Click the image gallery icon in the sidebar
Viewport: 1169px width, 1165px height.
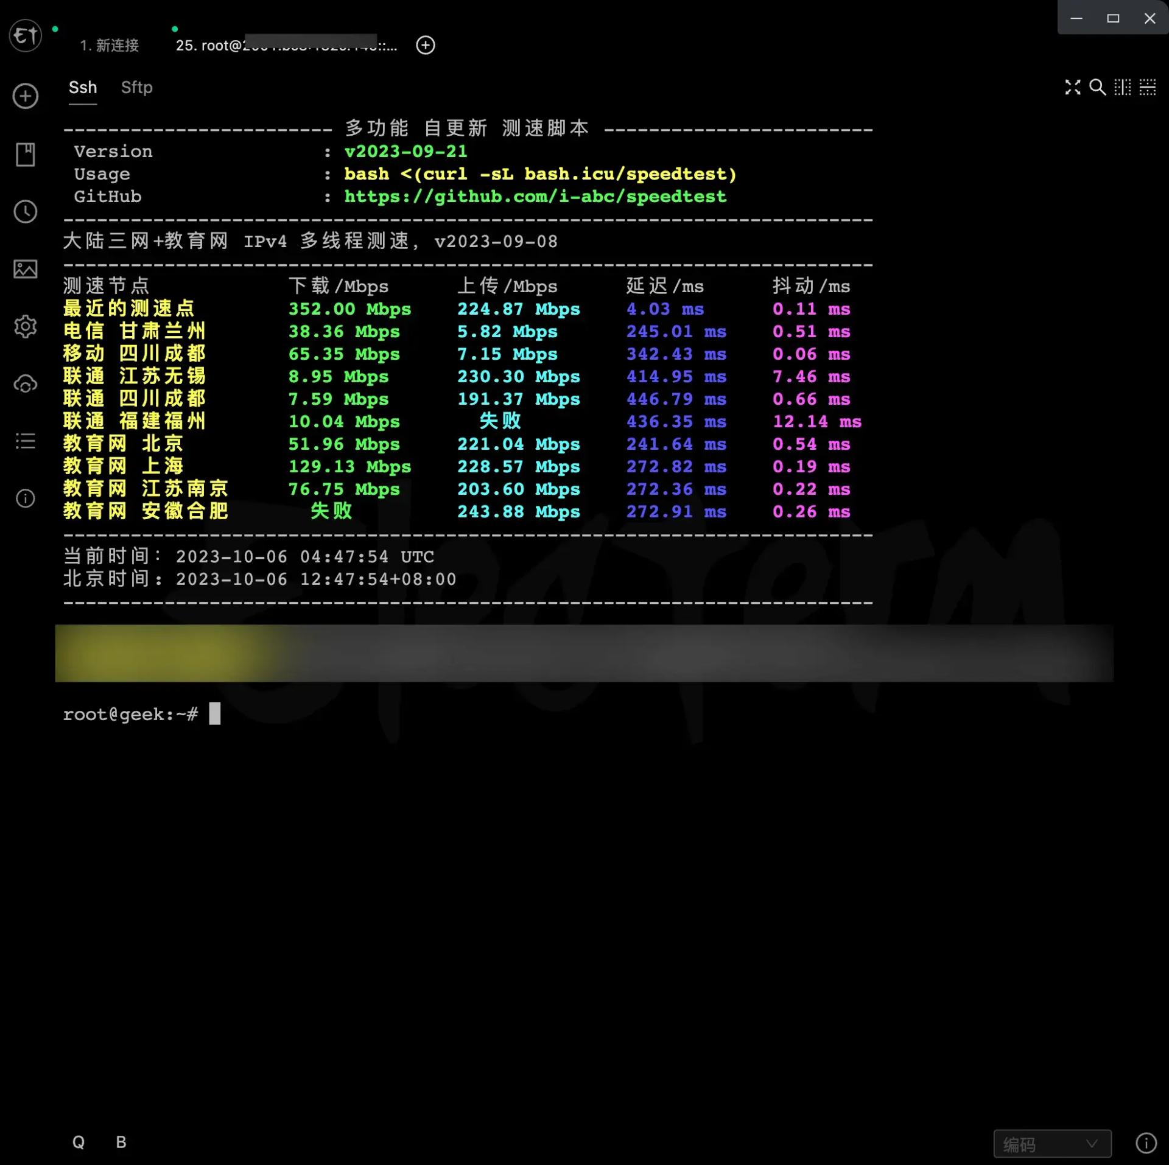pyautogui.click(x=26, y=269)
